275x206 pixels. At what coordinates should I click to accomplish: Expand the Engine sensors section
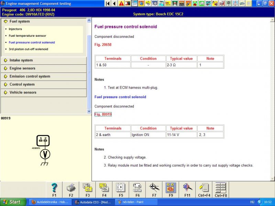(44, 68)
